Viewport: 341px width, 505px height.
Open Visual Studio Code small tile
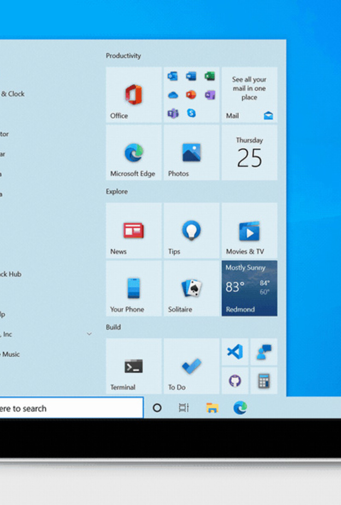point(235,352)
